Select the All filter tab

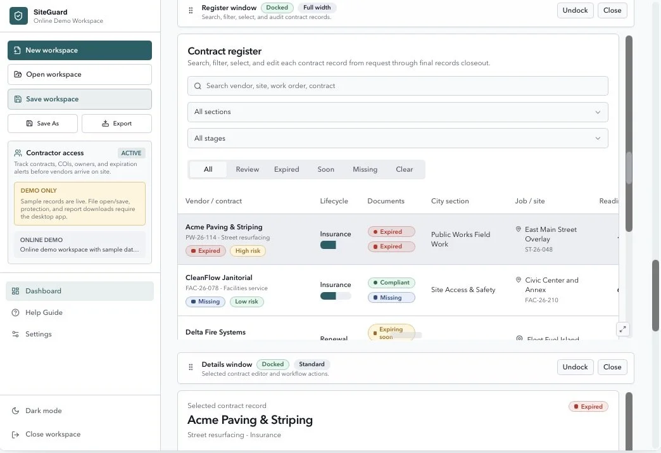[208, 169]
